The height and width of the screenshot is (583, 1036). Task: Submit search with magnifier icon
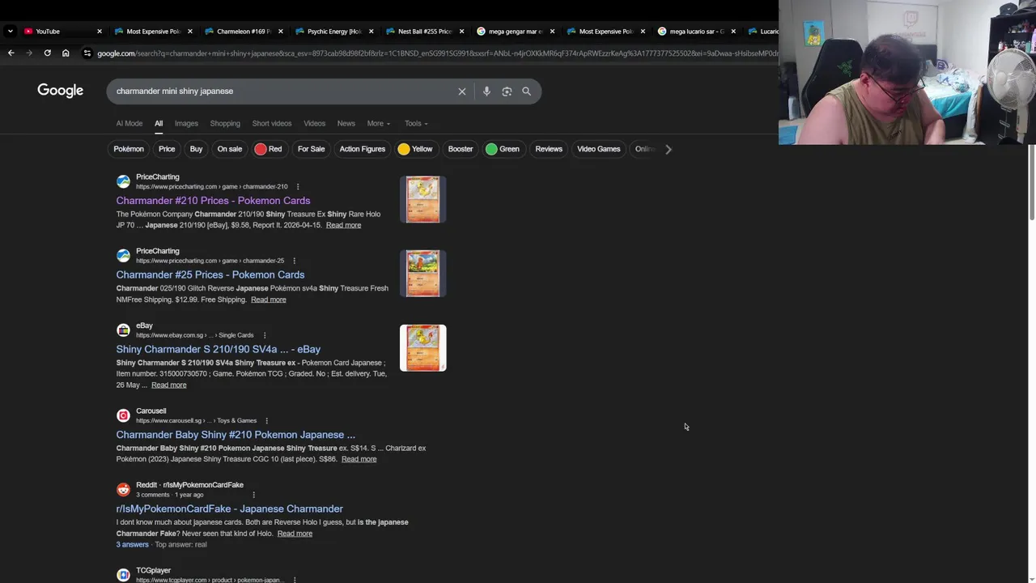click(x=527, y=91)
